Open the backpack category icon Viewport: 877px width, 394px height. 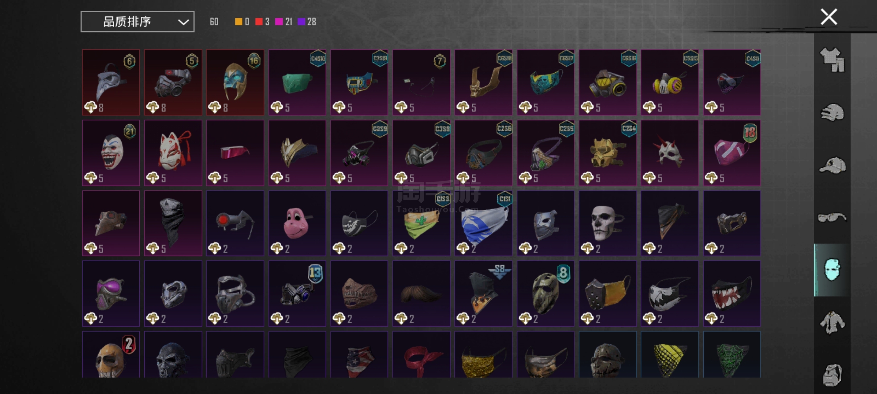[832, 375]
